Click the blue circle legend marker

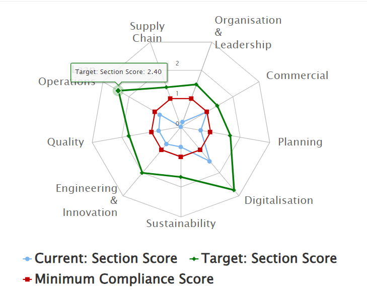point(27,259)
